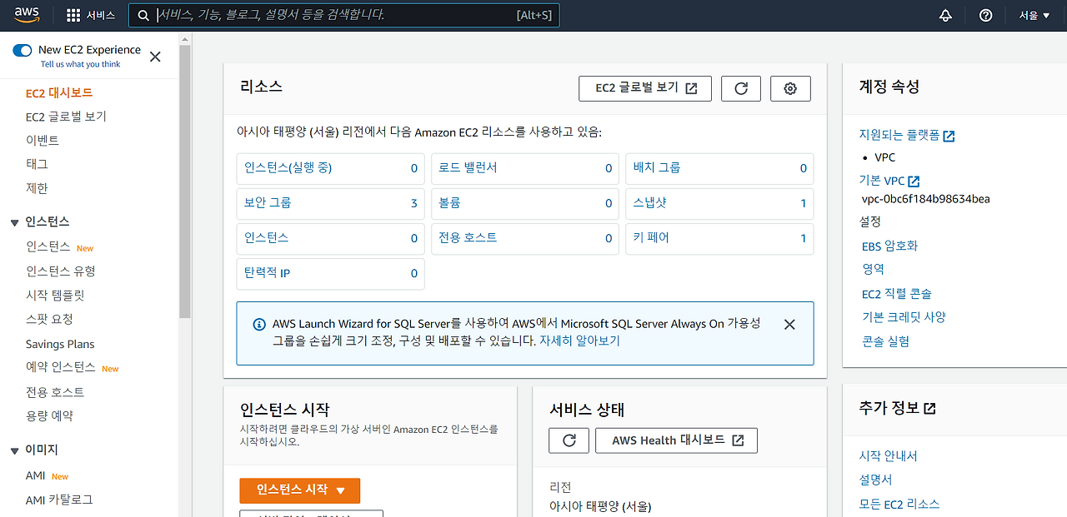Screen dimensions: 1067x517
Task: Open the 리소스 panel settings gear
Action: (x=791, y=88)
